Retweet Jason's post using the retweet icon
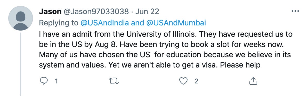Viewport: 308px width, 96px height. 114,81
